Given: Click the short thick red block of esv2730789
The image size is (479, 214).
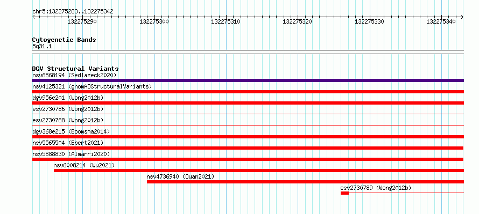Looking at the screenshot, I should [344, 193].
